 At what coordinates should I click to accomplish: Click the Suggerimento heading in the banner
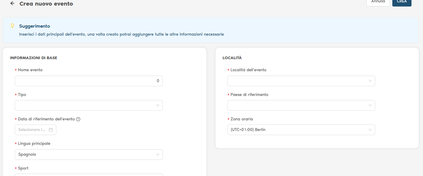35,26
